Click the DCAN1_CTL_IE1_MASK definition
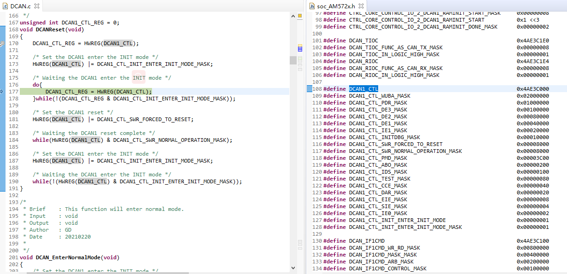The width and height of the screenshot is (567, 274). click(378, 130)
